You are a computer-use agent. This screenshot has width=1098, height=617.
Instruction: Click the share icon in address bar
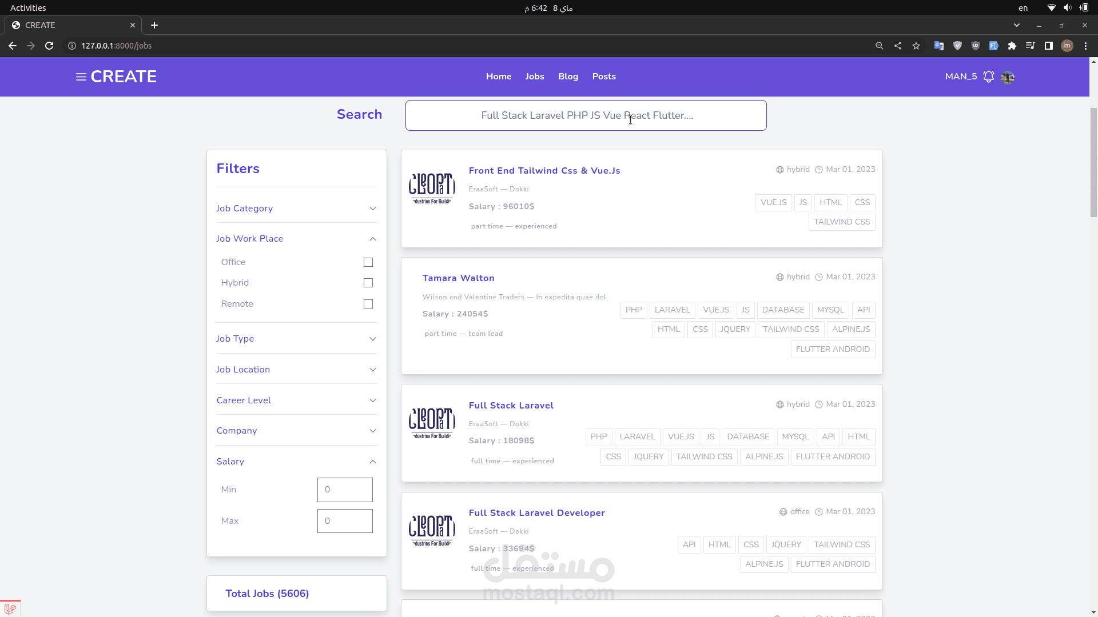[x=898, y=46]
